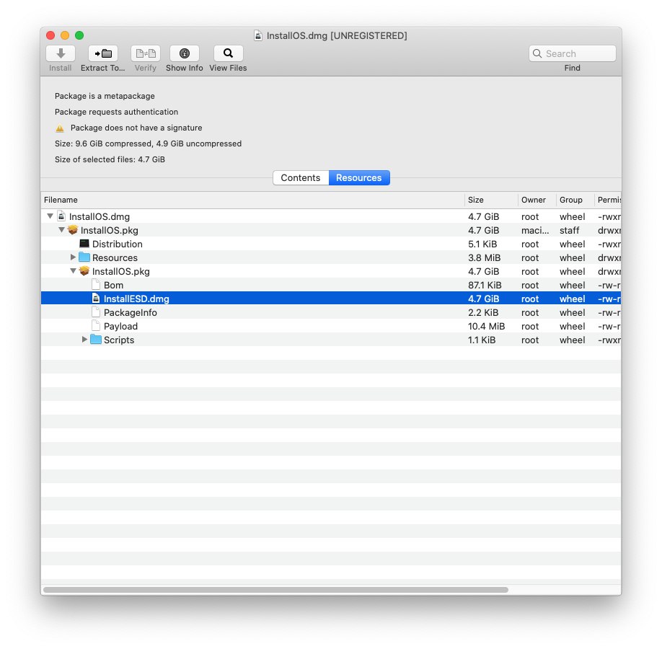Click the 10.4 MiB size cell
Viewport: 662px width, 649px height.
486,327
